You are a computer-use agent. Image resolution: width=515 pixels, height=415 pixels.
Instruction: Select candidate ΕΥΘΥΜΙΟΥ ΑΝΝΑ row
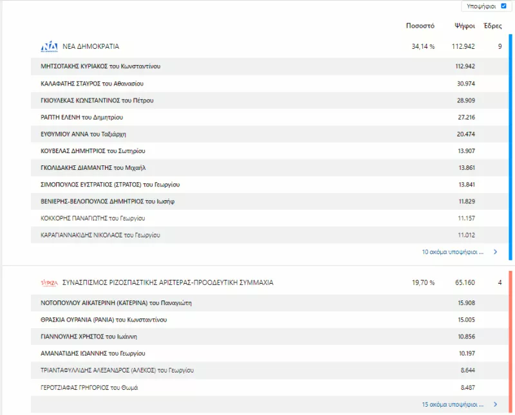click(x=269, y=134)
